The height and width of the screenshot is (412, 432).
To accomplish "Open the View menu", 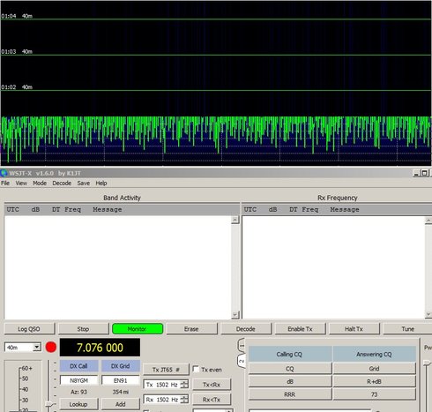I will pyautogui.click(x=21, y=184).
